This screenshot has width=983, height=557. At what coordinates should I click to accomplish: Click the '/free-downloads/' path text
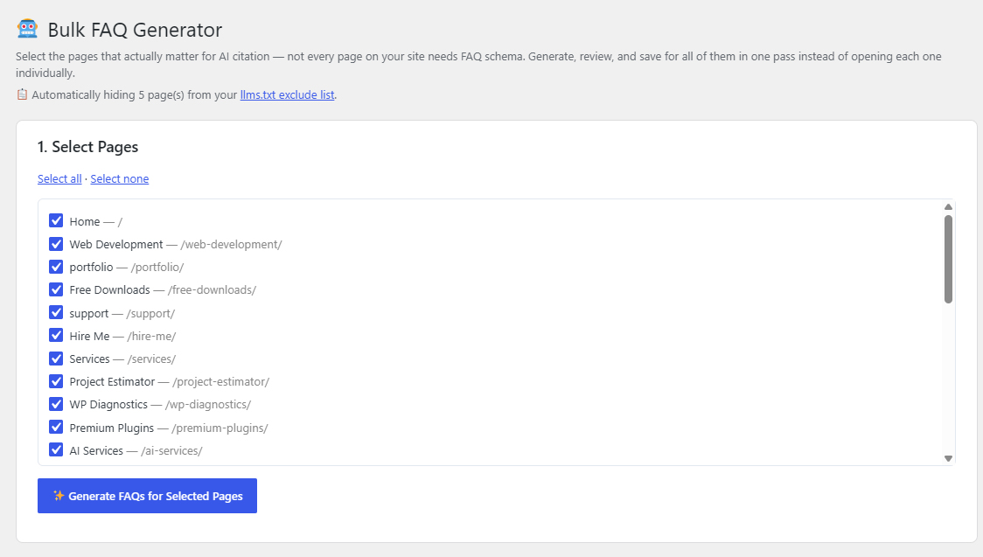coord(212,290)
